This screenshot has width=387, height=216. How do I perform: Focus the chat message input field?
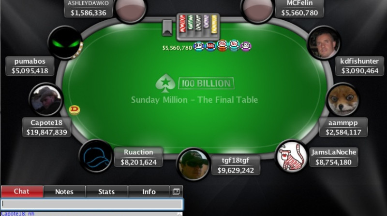(92, 204)
